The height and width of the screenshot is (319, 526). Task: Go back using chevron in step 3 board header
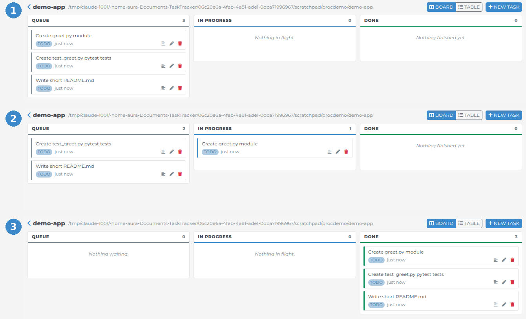coord(29,223)
